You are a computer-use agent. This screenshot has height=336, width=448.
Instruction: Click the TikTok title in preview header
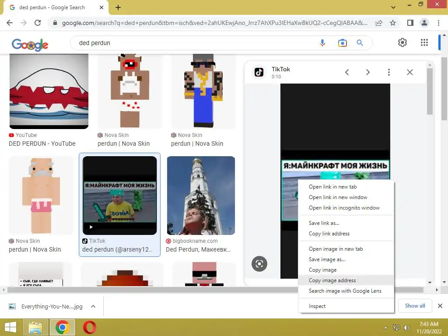coord(280,70)
